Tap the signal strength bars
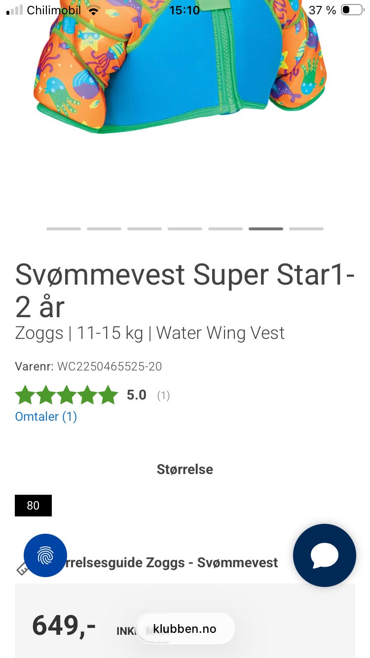The image size is (370, 658). tap(15, 10)
